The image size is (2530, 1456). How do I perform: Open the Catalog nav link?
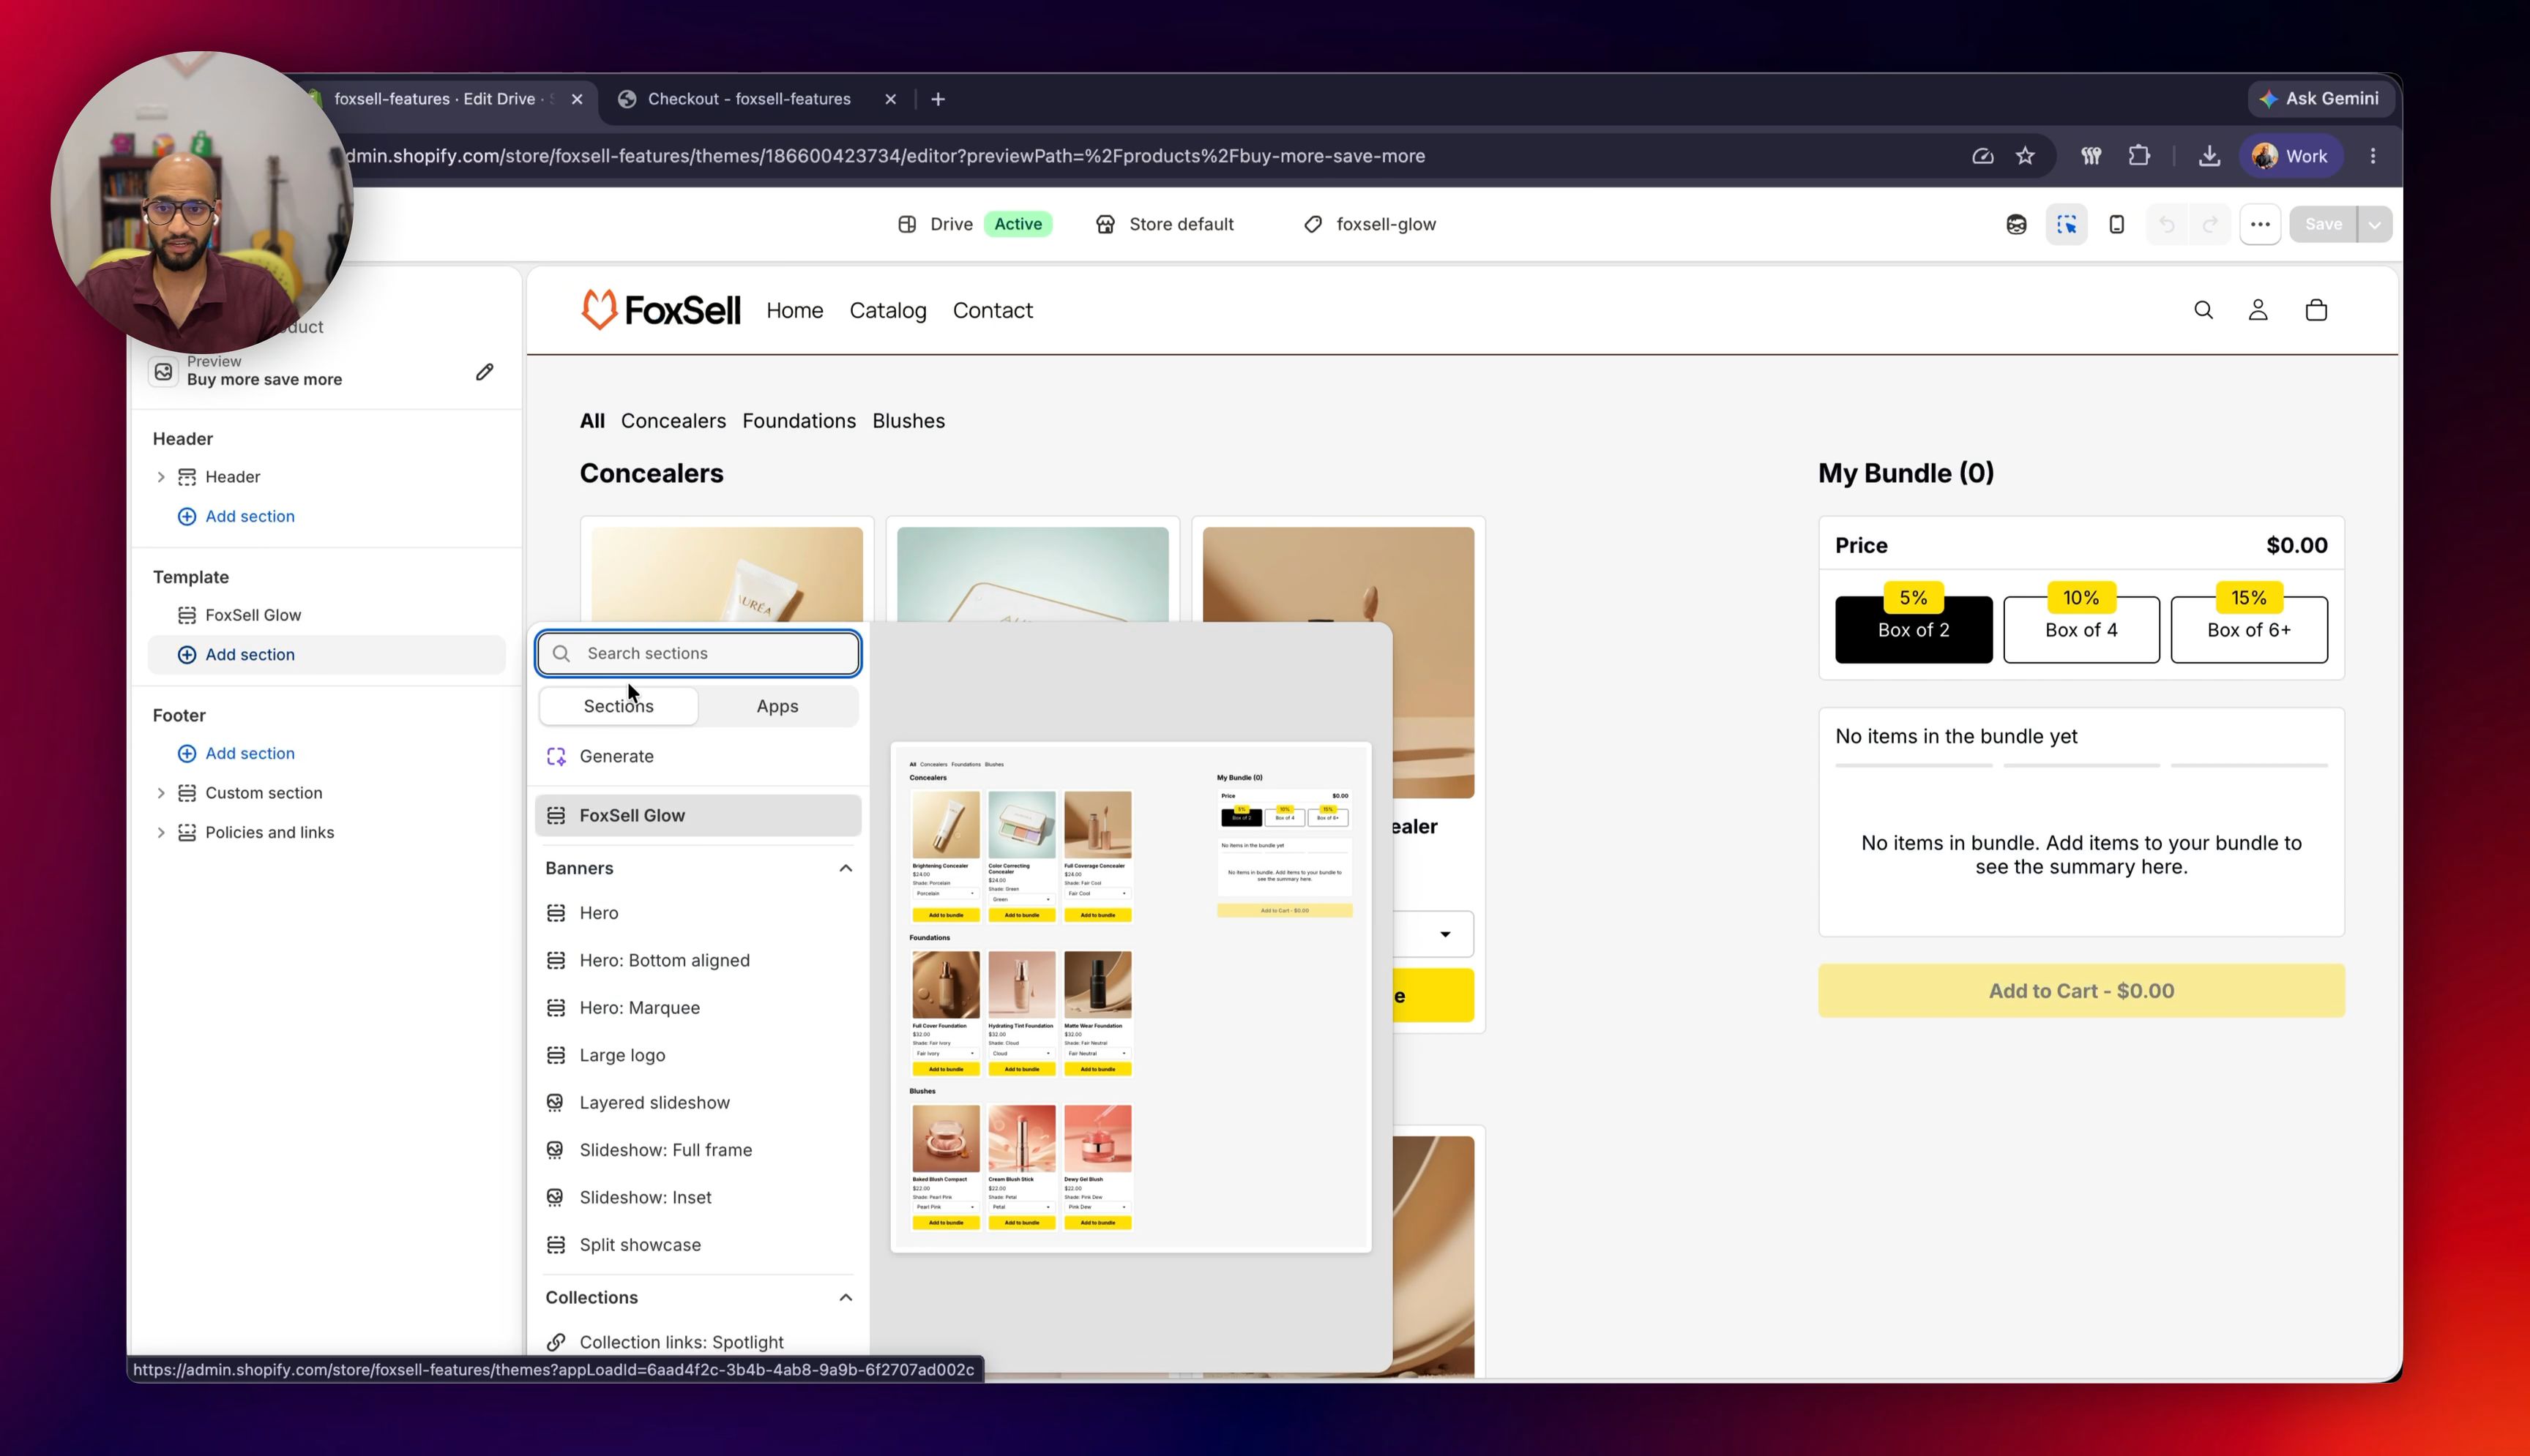tap(887, 311)
